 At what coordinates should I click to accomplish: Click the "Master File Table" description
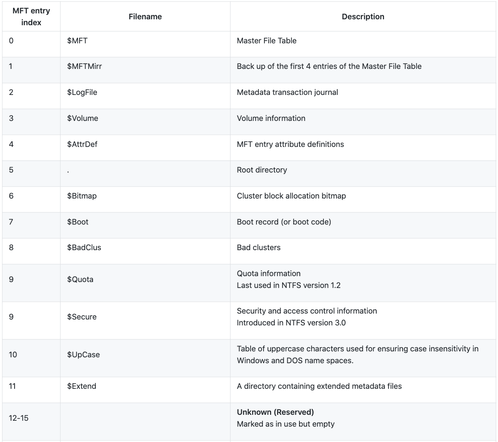[x=266, y=41]
